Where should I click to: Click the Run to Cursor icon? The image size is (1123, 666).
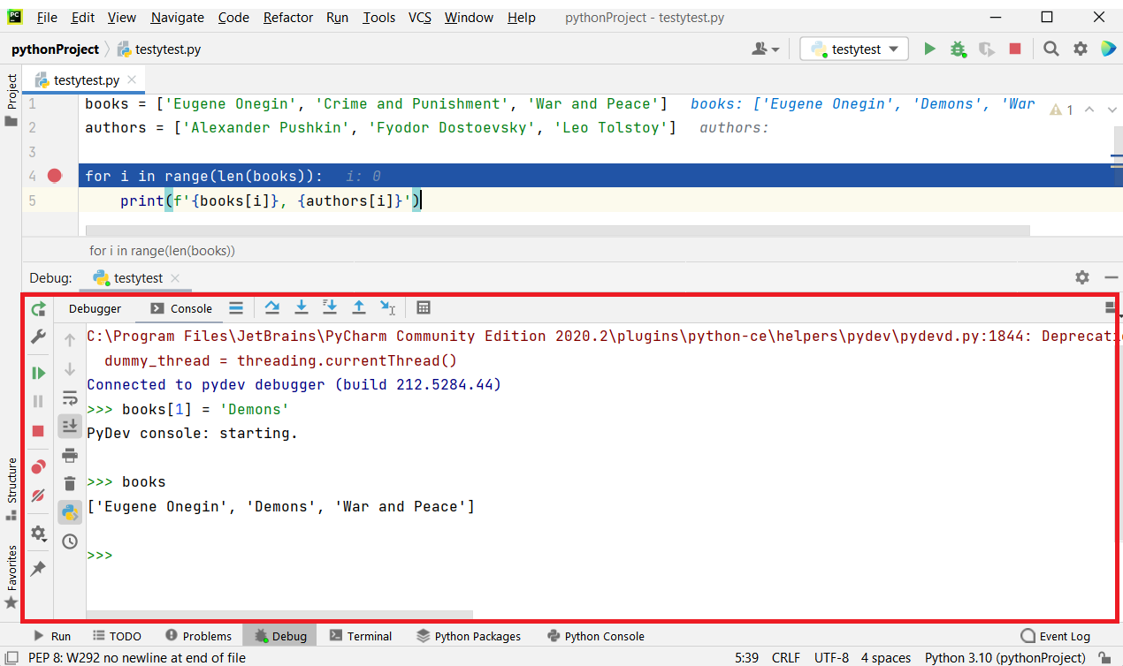coord(387,307)
